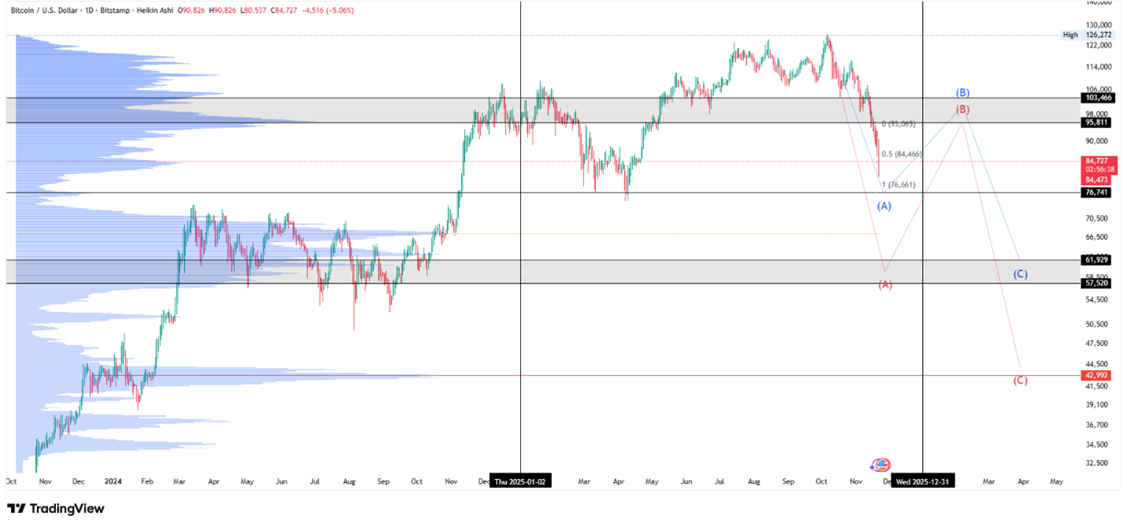
Task: Select the blue (B) wave label
Action: pyautogui.click(x=962, y=93)
